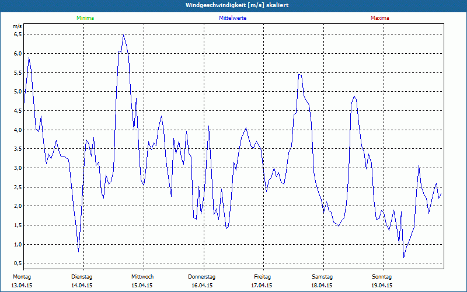Viewport: 467px width, 292px height.
Task: Click the 0,5 y-axis value
Action: click(18, 263)
